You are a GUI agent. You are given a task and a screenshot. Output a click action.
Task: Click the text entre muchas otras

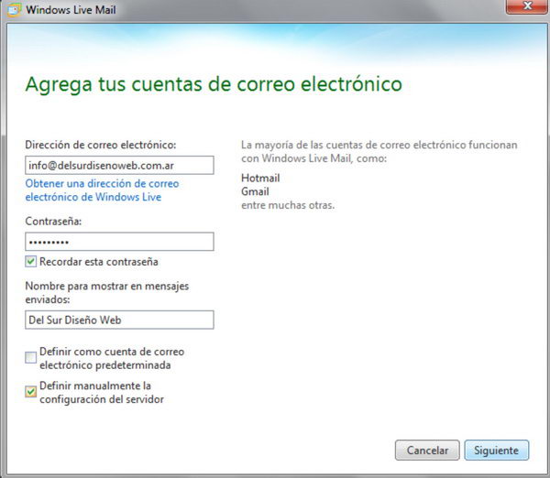(288, 205)
